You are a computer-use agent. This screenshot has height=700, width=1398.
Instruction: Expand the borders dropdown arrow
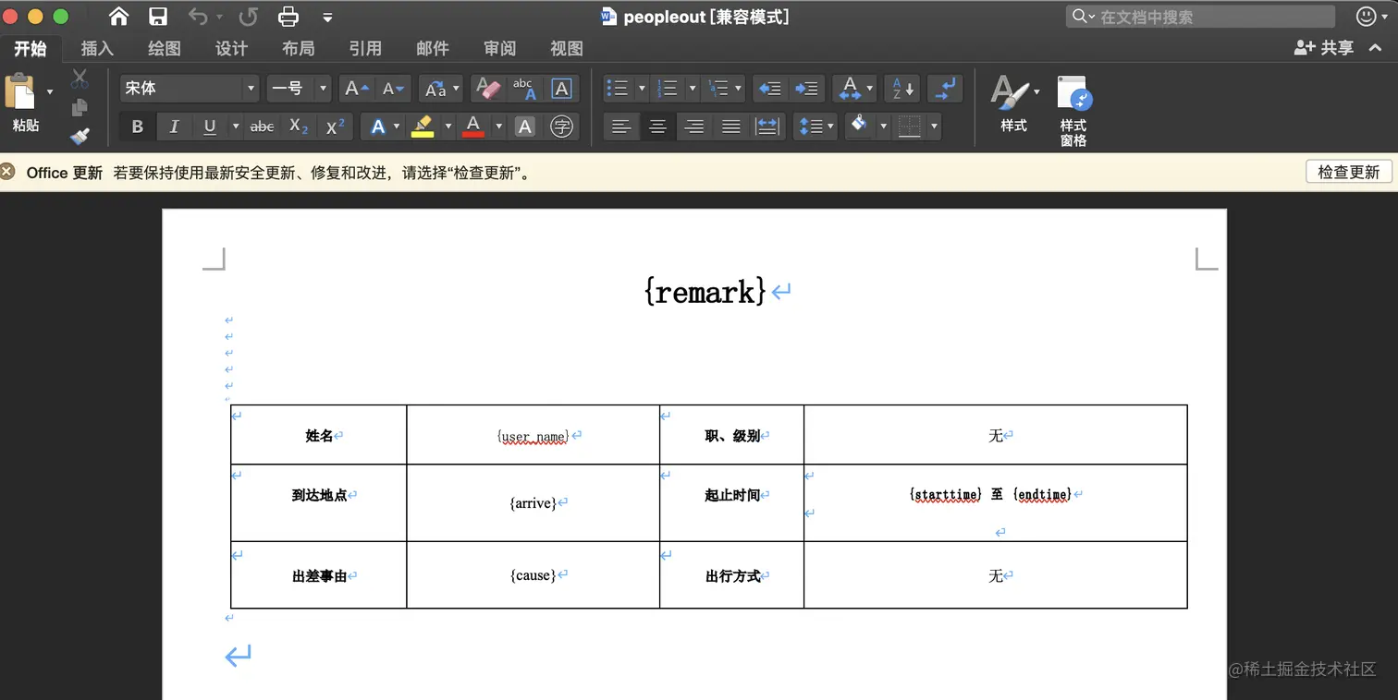[935, 127]
